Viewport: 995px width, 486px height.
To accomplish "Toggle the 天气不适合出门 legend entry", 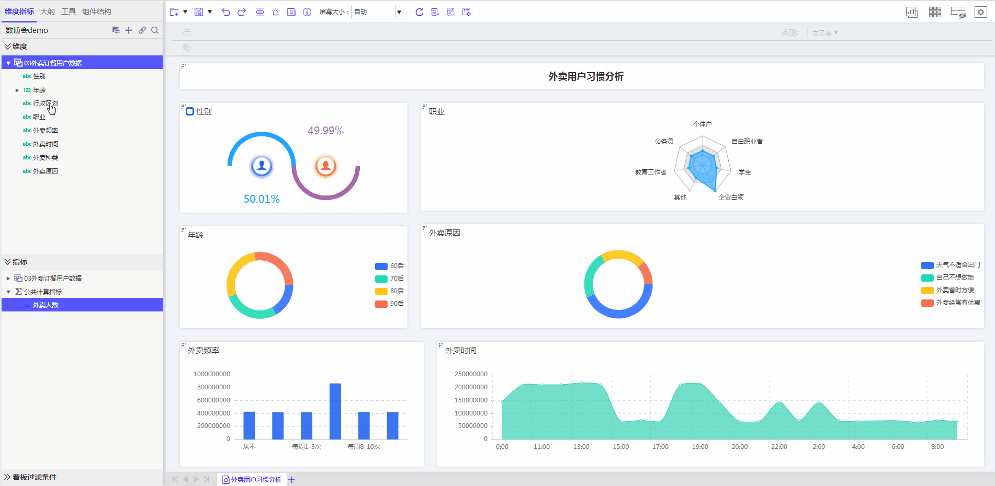I will point(951,265).
